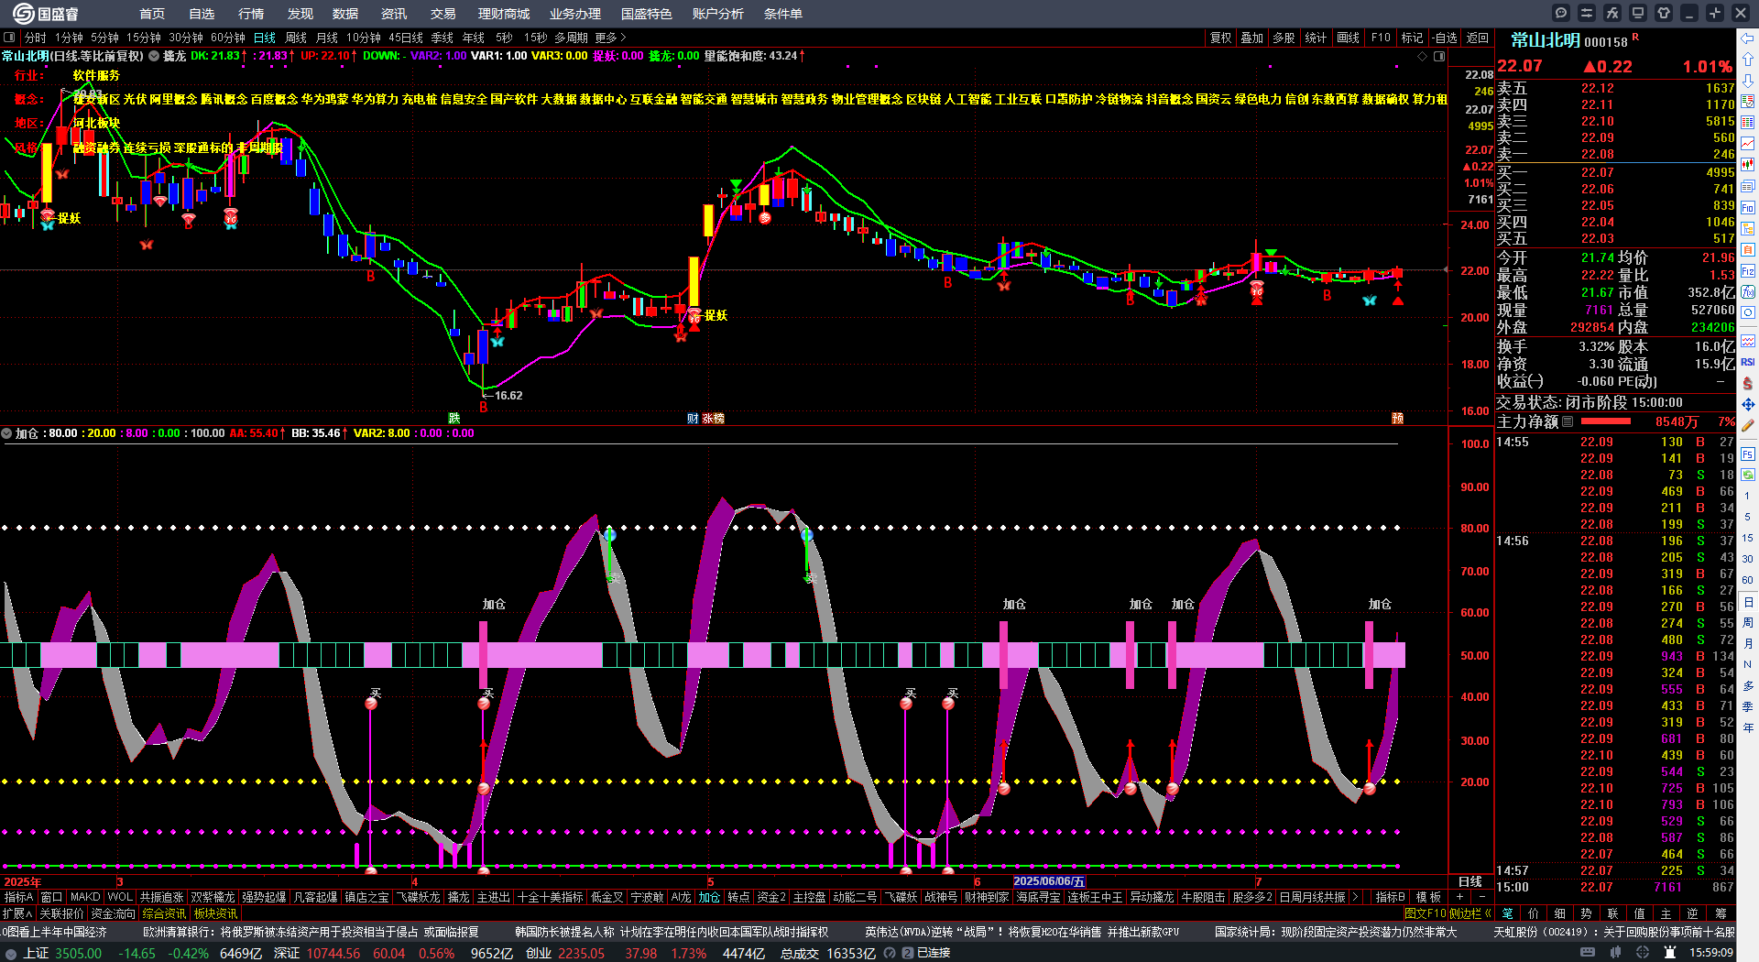Toggle the 窗口 window option
Screen dimensions: 1759x962
(51, 897)
